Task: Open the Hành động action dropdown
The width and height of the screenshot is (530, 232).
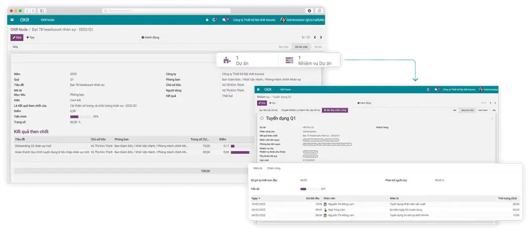Action: [150, 37]
